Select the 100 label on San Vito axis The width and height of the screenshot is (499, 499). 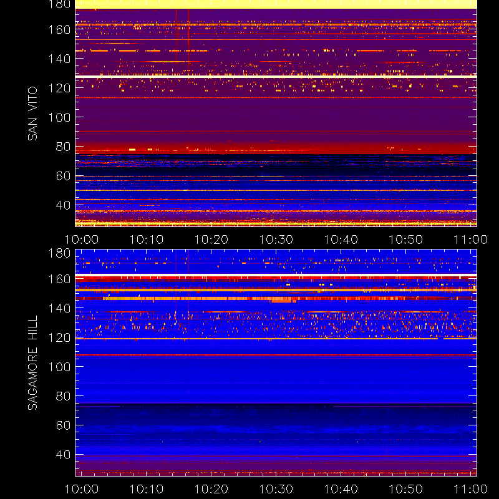coord(59,117)
